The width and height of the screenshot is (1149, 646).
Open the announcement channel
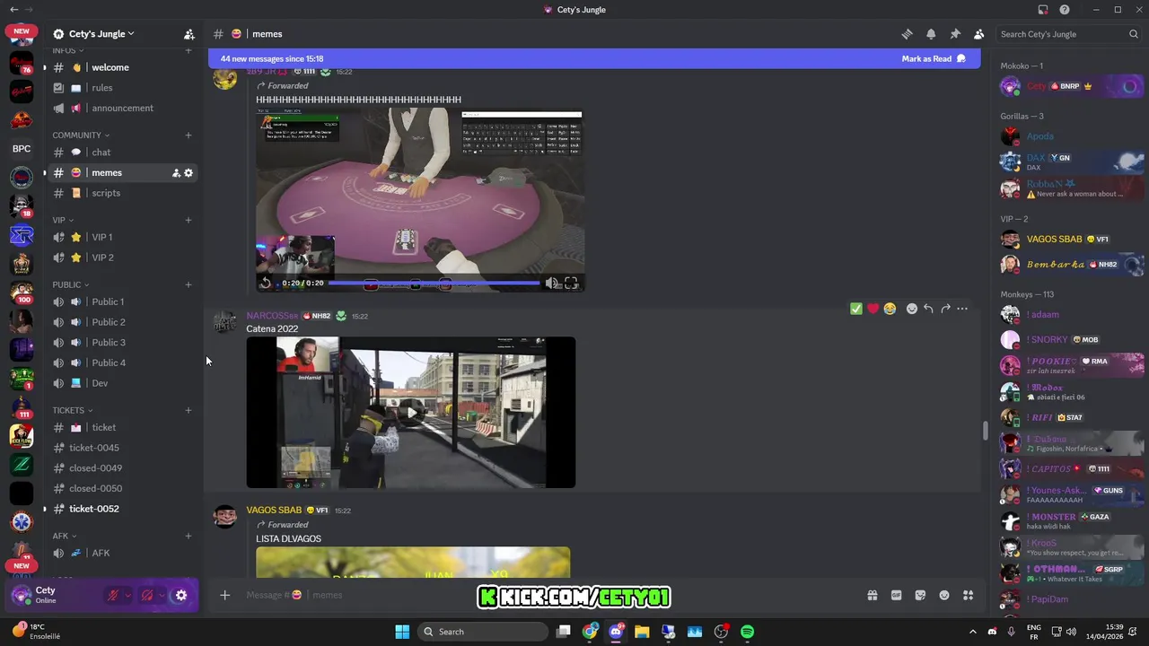124,108
